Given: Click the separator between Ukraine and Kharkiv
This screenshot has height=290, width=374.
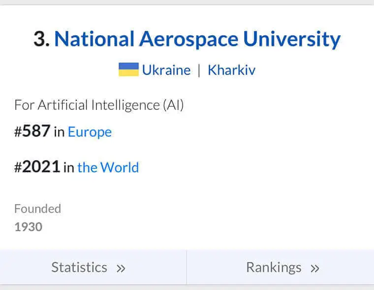Looking at the screenshot, I should (x=199, y=70).
